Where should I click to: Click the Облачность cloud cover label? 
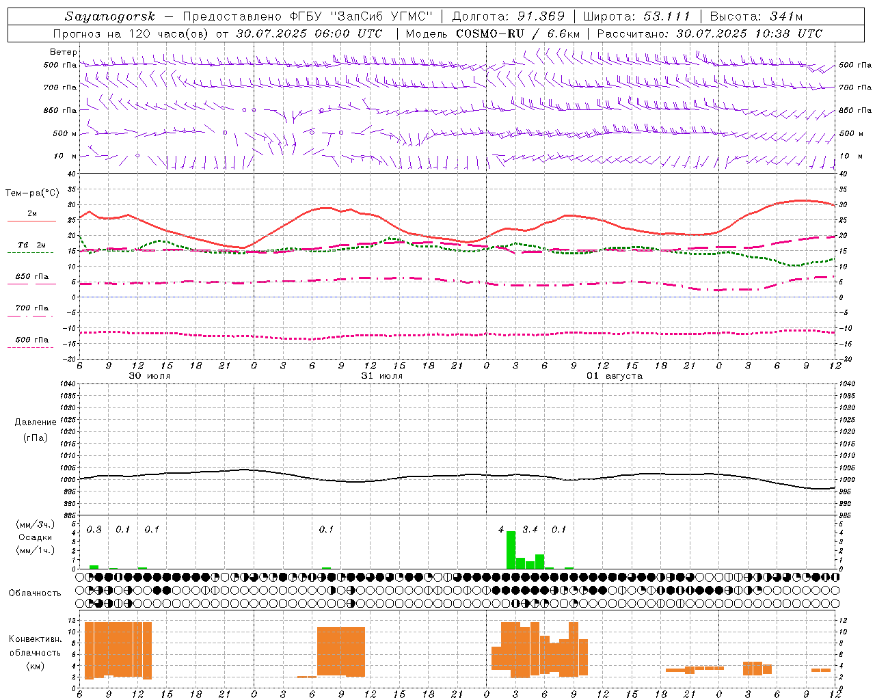pyautogui.click(x=35, y=593)
